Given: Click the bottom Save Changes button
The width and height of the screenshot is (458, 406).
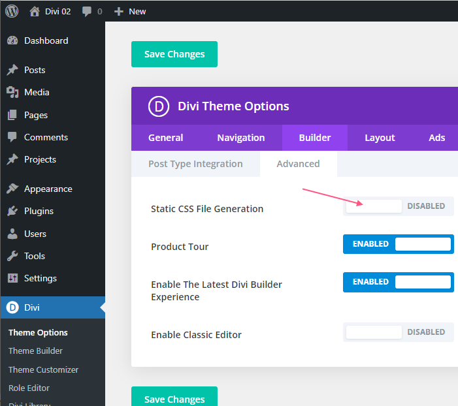Looking at the screenshot, I should pos(174,396).
